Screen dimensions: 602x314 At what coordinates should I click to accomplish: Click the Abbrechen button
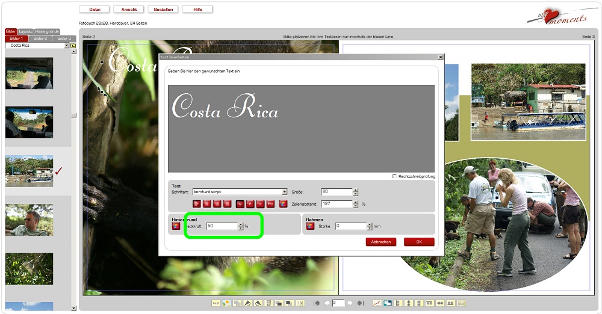(381, 242)
